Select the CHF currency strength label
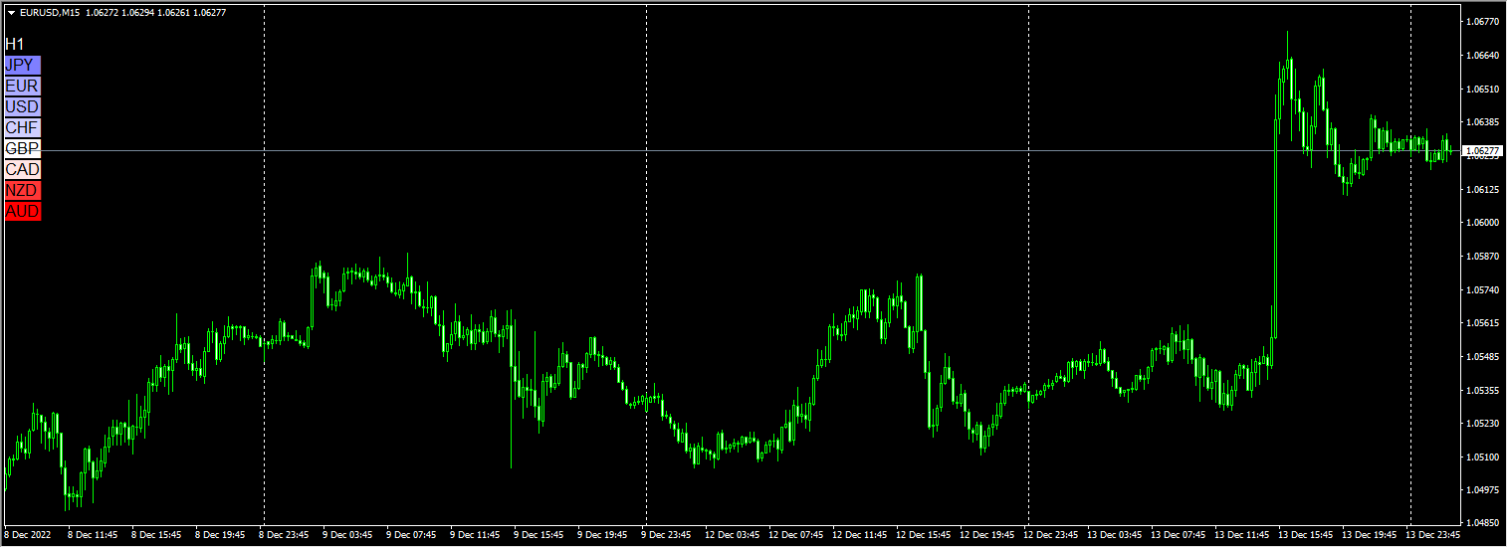This screenshot has height=548, width=1508. pos(23,128)
